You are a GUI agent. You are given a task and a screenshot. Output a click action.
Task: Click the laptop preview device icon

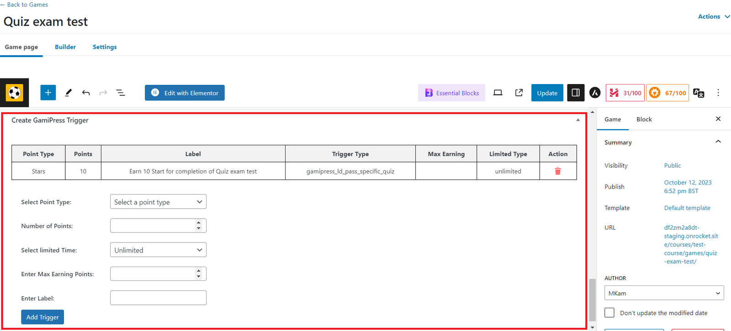(498, 93)
